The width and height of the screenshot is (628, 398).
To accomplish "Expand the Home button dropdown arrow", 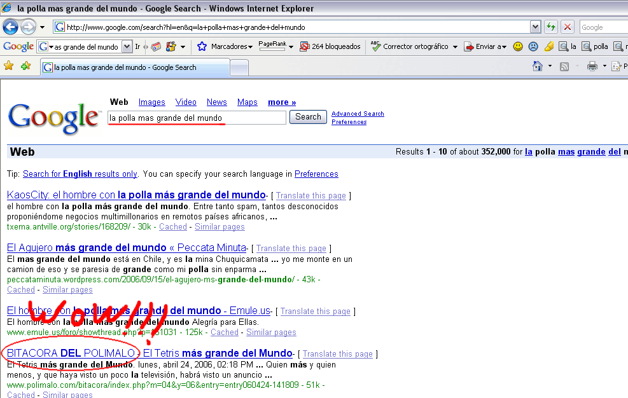I will click(x=550, y=66).
